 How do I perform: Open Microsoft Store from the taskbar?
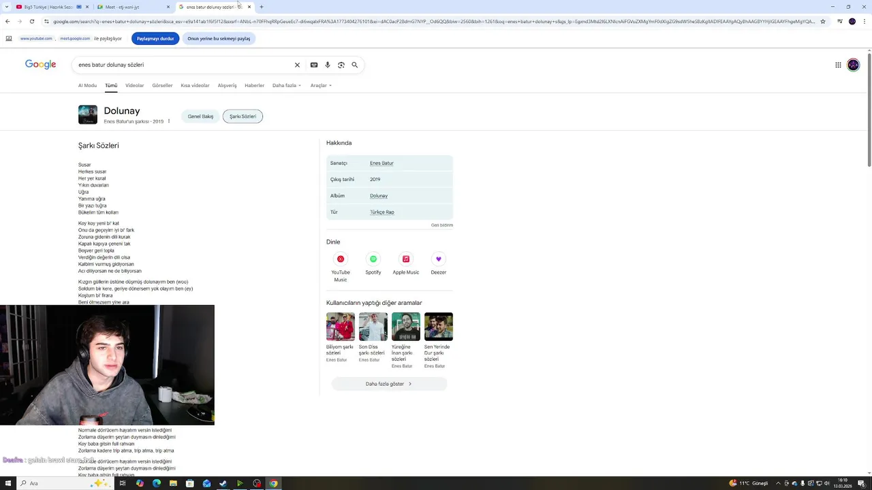pos(189,483)
